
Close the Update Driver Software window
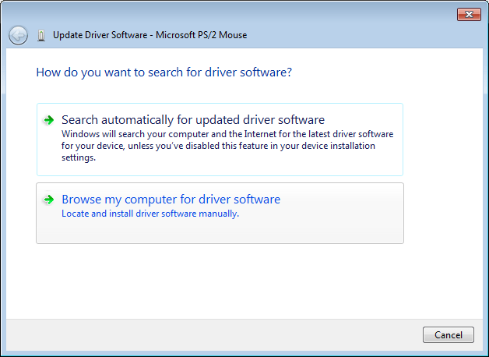pyautogui.click(x=468, y=14)
